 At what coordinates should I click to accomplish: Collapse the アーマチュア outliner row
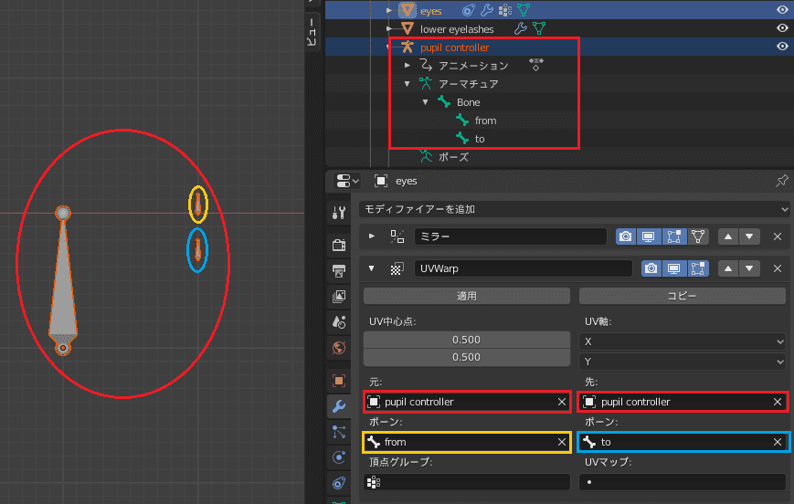(408, 83)
